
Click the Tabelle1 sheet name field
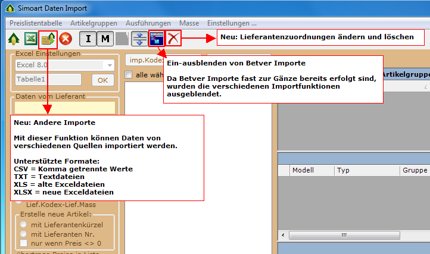[x=48, y=79]
